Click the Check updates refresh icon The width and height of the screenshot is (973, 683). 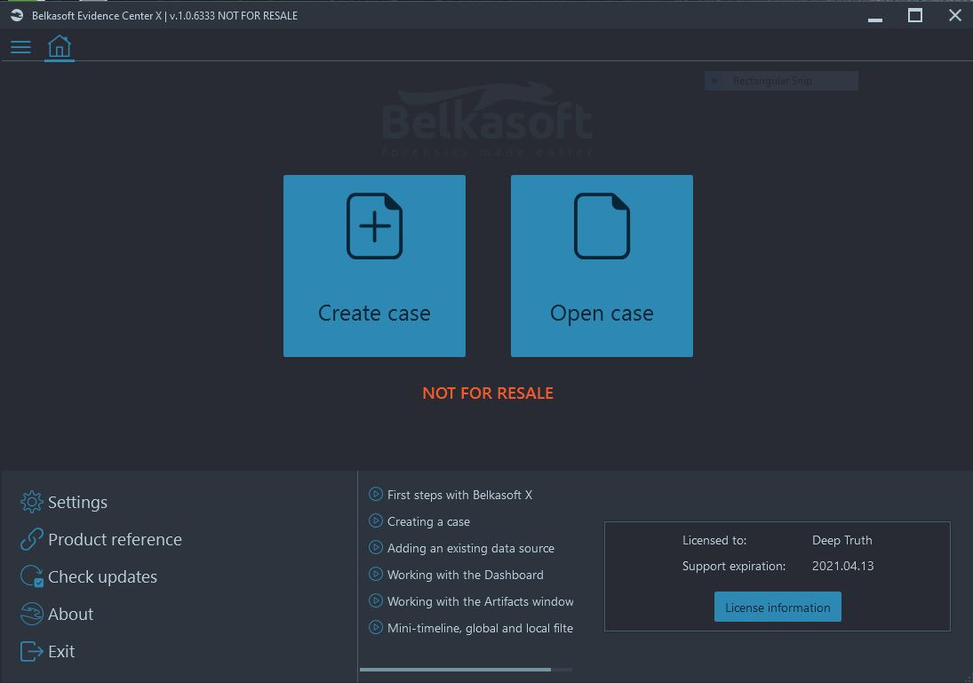tap(31, 576)
